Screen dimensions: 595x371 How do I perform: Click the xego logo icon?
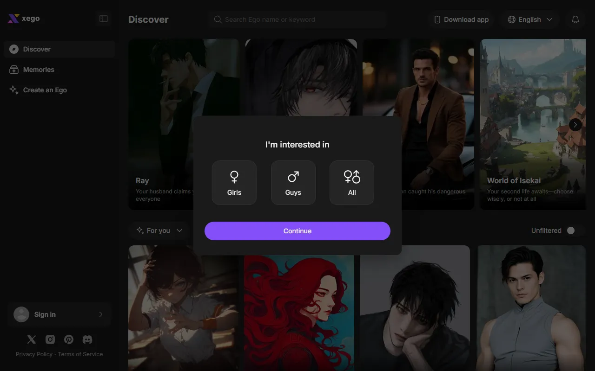pyautogui.click(x=13, y=19)
